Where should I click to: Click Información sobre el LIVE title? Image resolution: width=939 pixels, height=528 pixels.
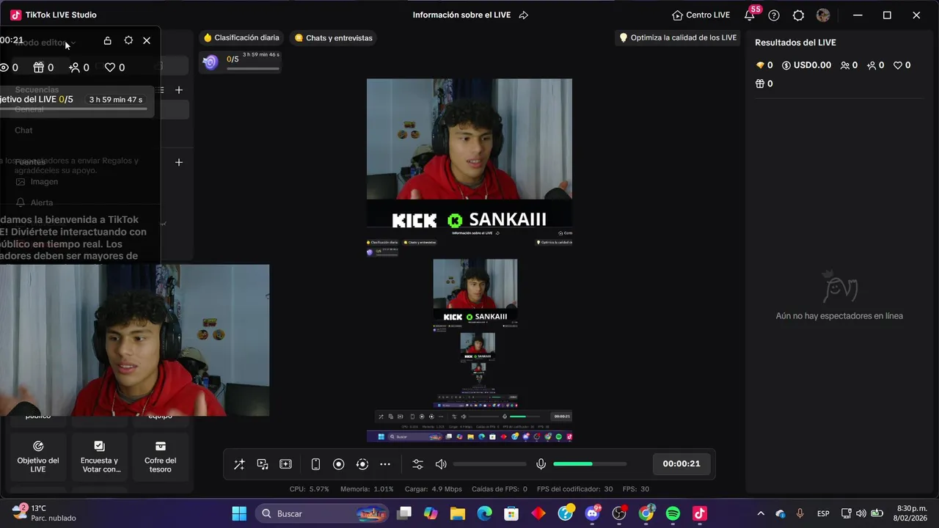(463, 15)
